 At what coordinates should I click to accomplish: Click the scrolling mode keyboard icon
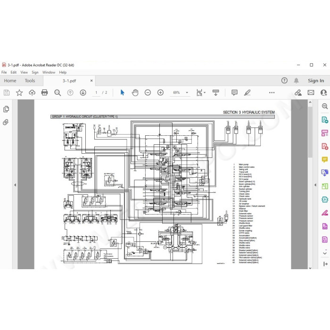pyautogui.click(x=216, y=92)
